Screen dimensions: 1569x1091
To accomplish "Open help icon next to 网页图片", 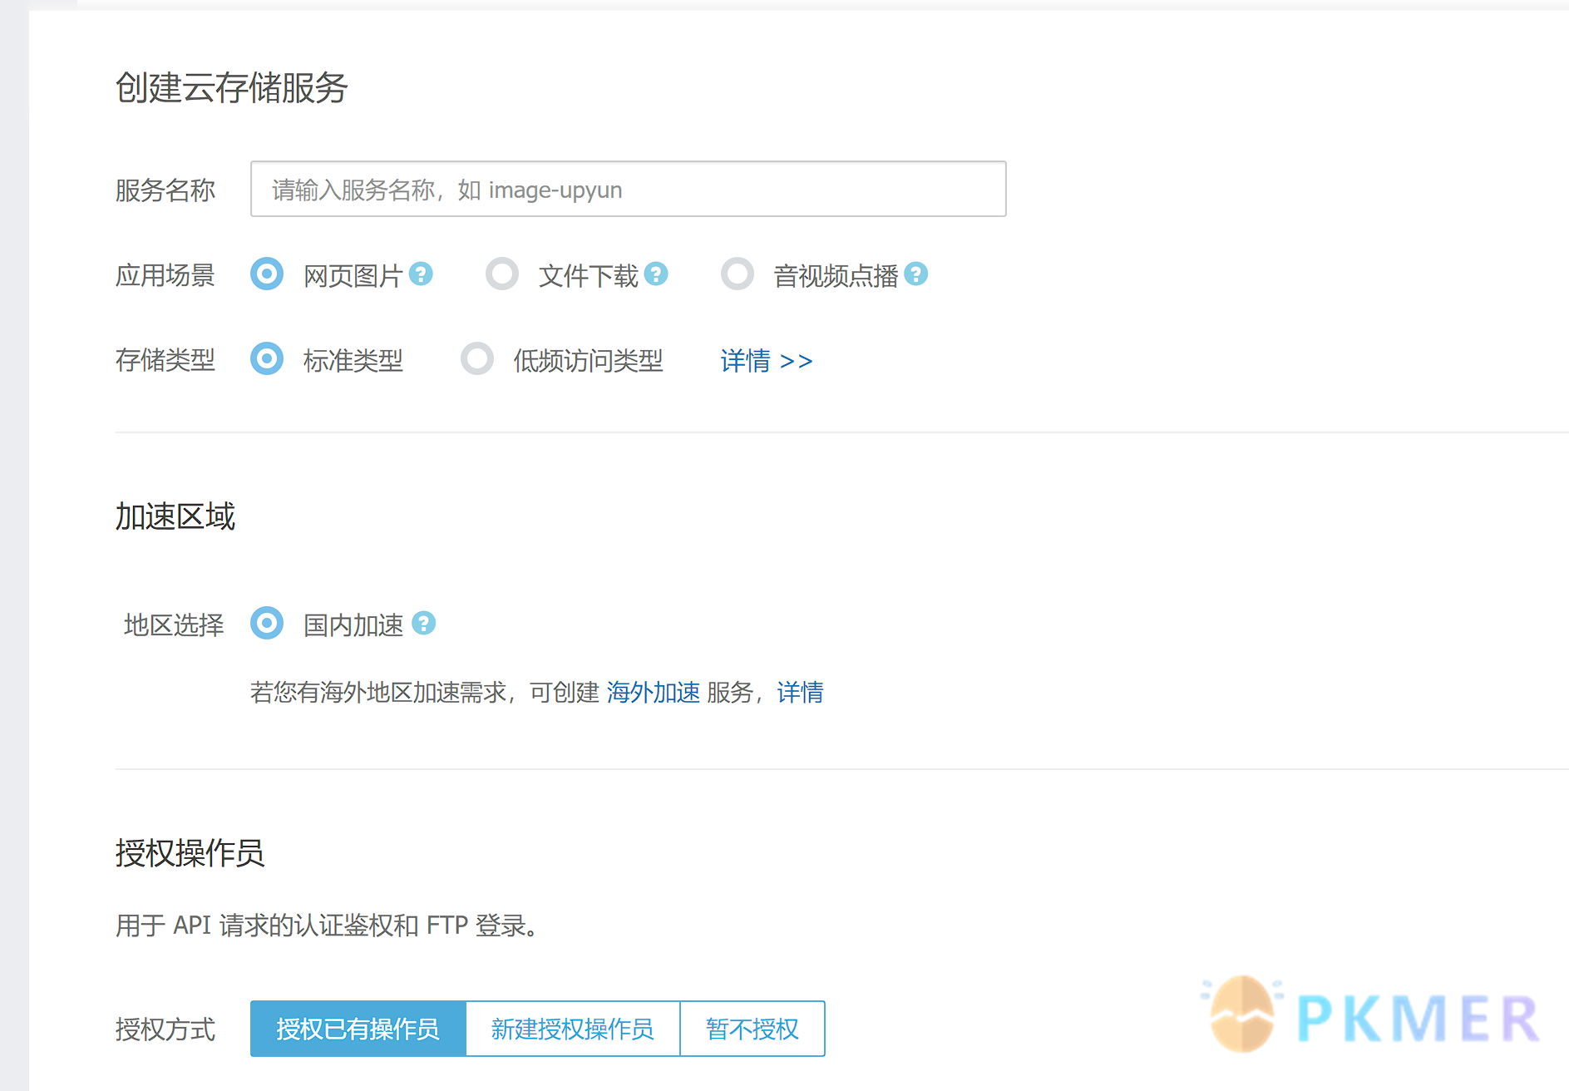I will (x=422, y=274).
